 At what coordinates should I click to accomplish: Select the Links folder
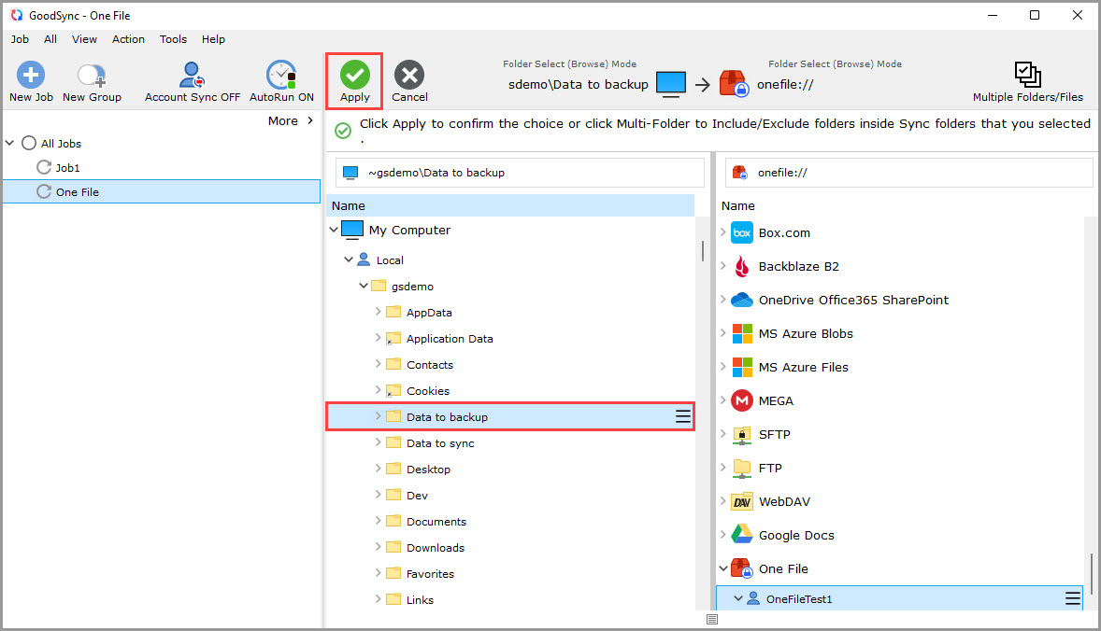(x=420, y=599)
